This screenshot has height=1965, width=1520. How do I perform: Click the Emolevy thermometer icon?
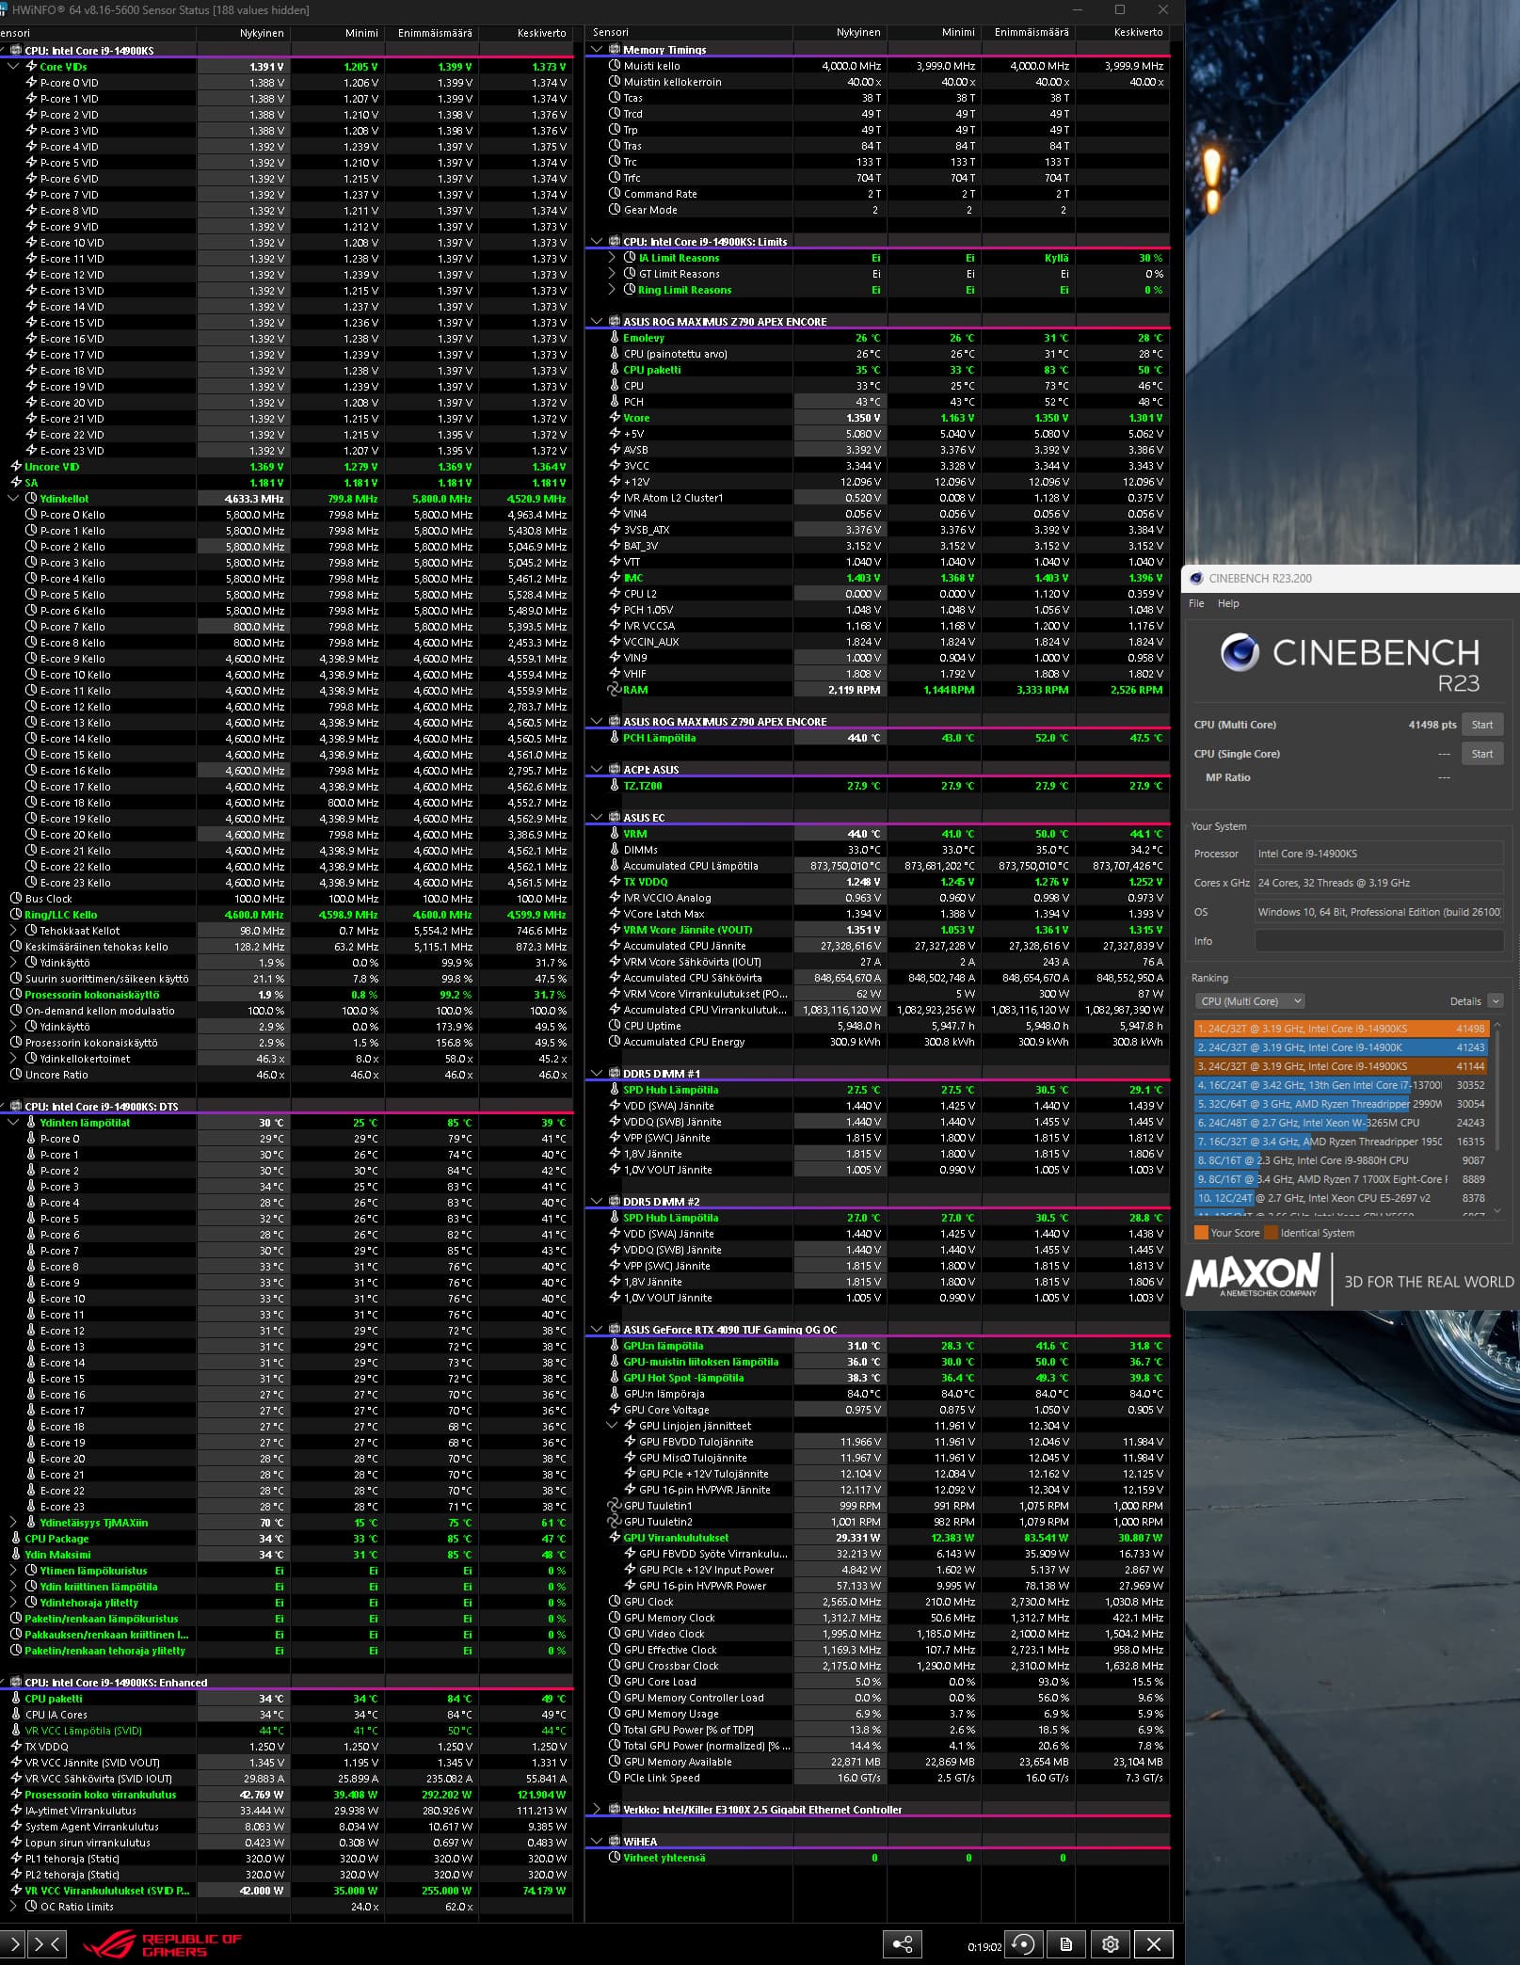[x=615, y=338]
